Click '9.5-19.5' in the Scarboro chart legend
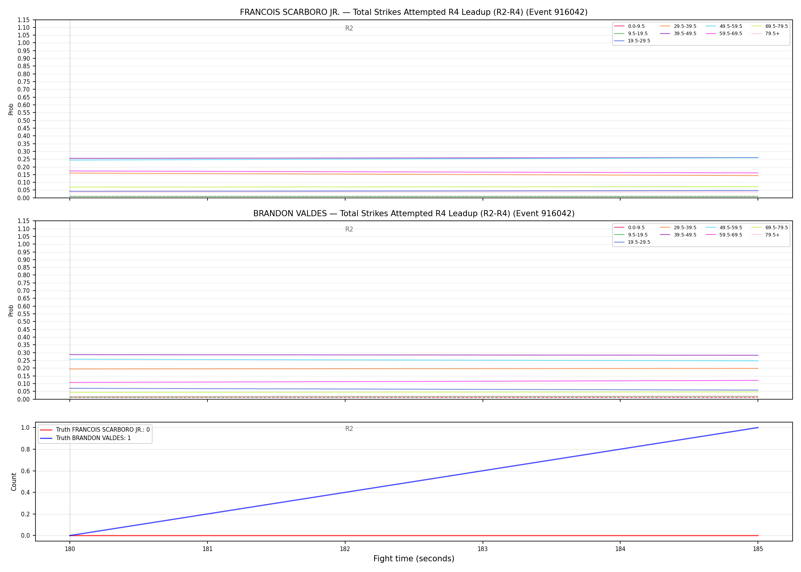Viewport: 801px width, 572px height. coord(638,34)
